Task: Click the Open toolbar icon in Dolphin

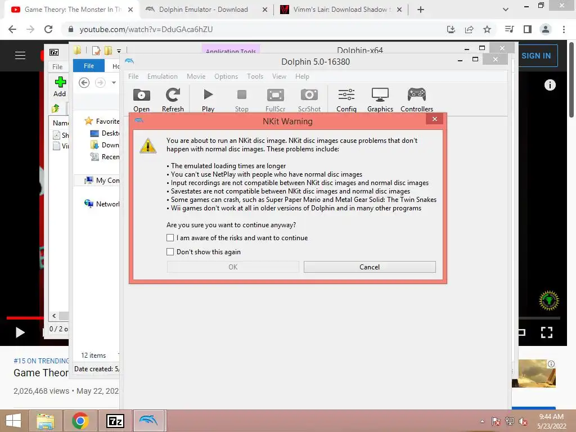Action: [x=141, y=100]
